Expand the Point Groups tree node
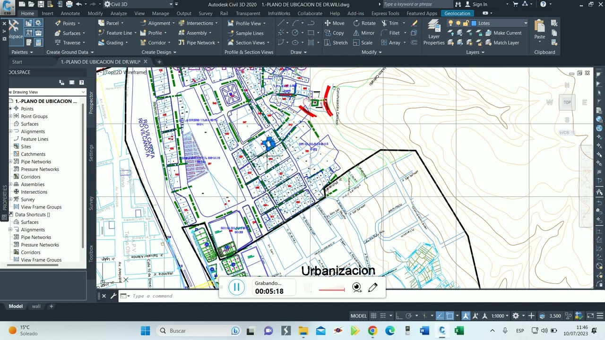 pyautogui.click(x=10, y=116)
